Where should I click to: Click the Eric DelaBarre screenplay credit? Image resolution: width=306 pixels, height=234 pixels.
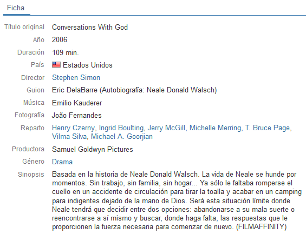click(75, 90)
